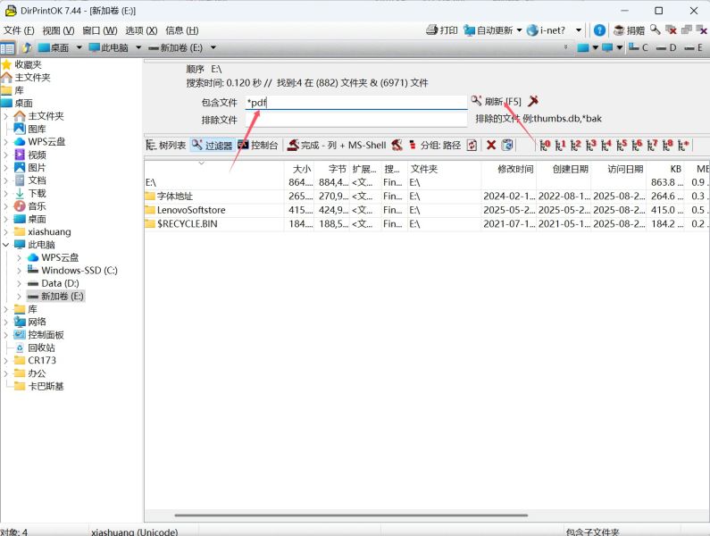Select 收藏夹 favorites in sidebar
The width and height of the screenshot is (710, 536).
tap(21, 64)
